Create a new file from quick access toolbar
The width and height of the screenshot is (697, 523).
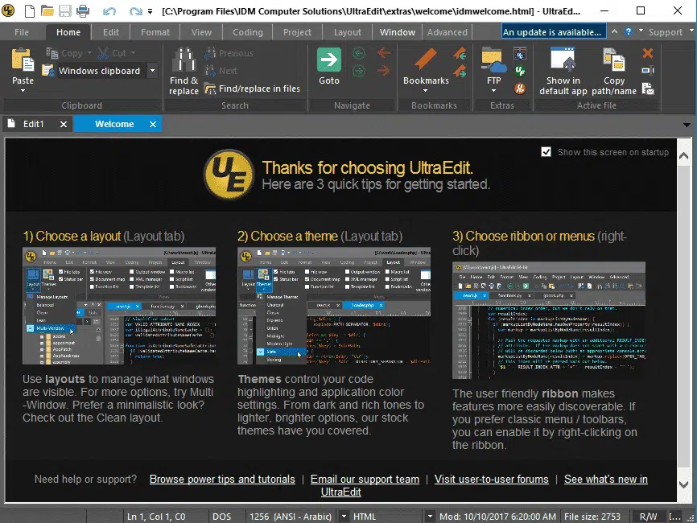[29, 10]
